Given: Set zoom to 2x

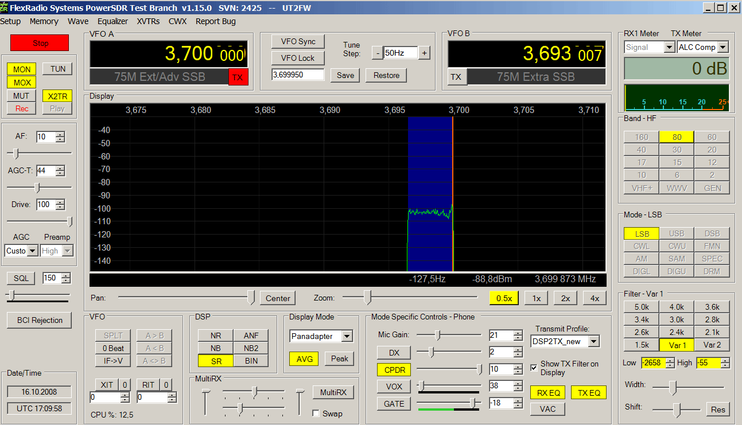Looking at the screenshot, I should pos(565,298).
